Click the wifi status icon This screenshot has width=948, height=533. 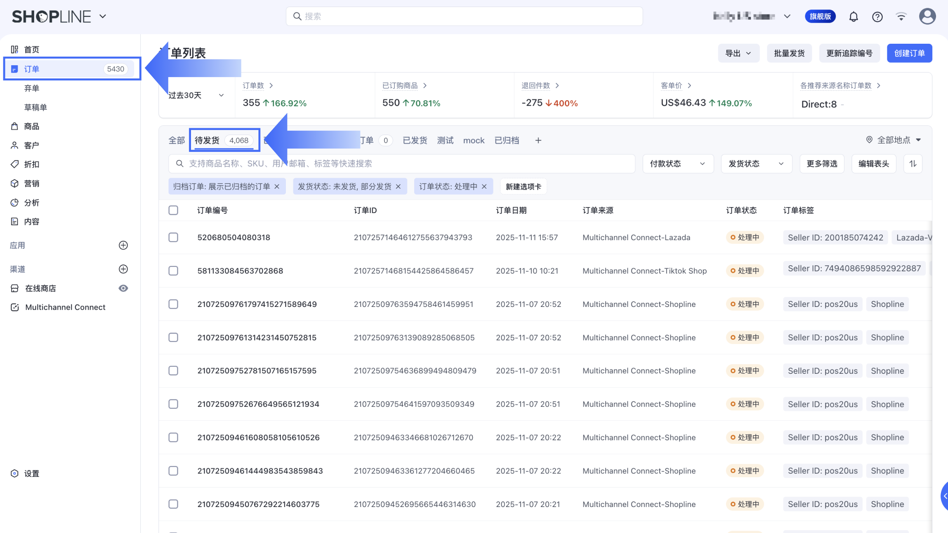(x=901, y=17)
